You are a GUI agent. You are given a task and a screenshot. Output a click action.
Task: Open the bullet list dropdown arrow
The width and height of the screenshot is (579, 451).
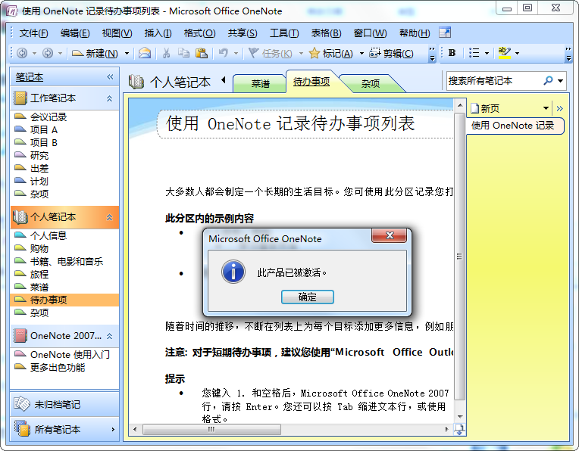click(x=487, y=54)
